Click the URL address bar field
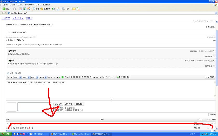This screenshot has width=218, height=136. coord(111,13)
